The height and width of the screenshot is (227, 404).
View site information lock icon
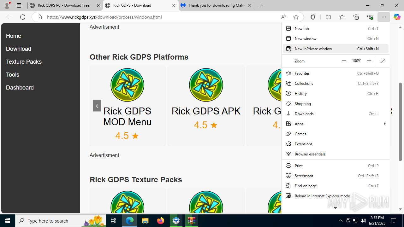click(x=40, y=17)
